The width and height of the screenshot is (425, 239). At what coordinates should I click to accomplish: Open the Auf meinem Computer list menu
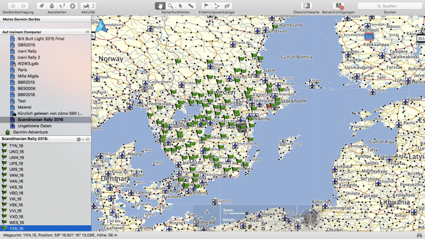88,32
